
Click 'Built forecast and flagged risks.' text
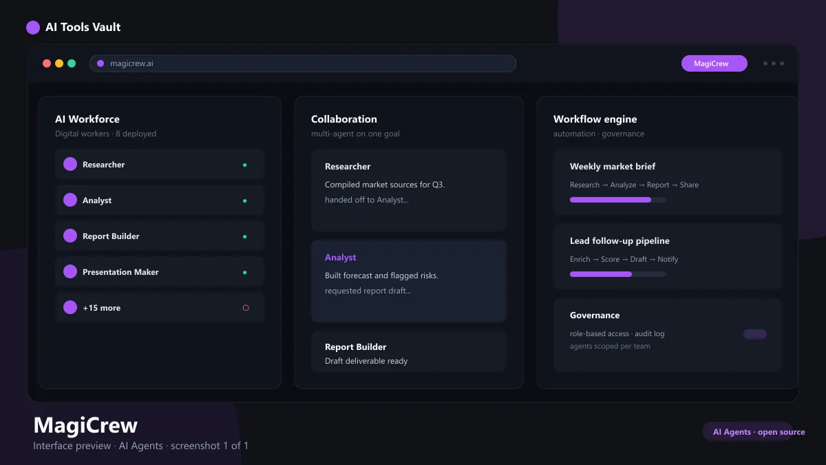click(381, 276)
